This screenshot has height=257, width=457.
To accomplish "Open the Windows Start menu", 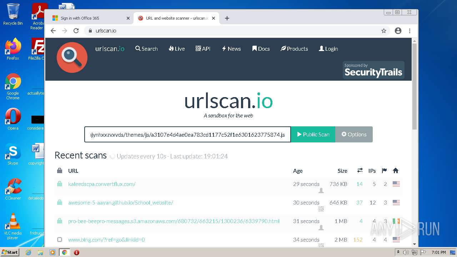I will [10, 252].
